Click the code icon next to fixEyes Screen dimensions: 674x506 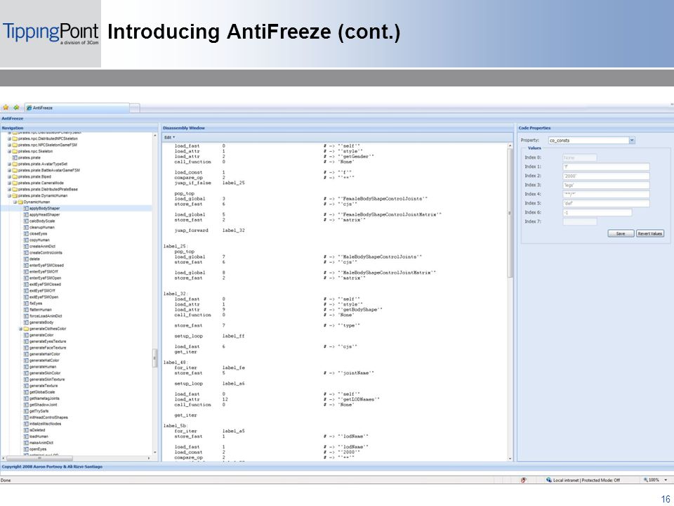pos(26,304)
